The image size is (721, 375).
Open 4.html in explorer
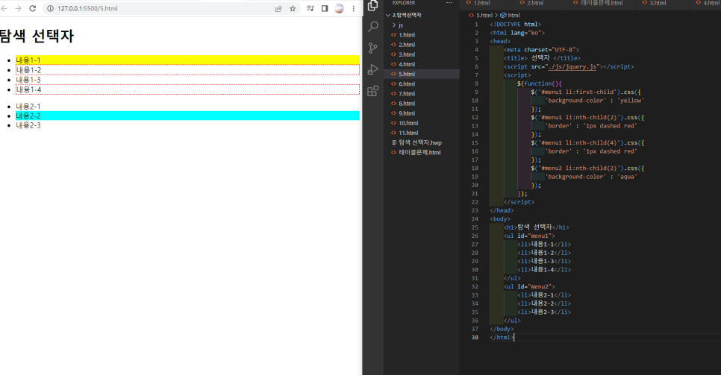tap(407, 64)
